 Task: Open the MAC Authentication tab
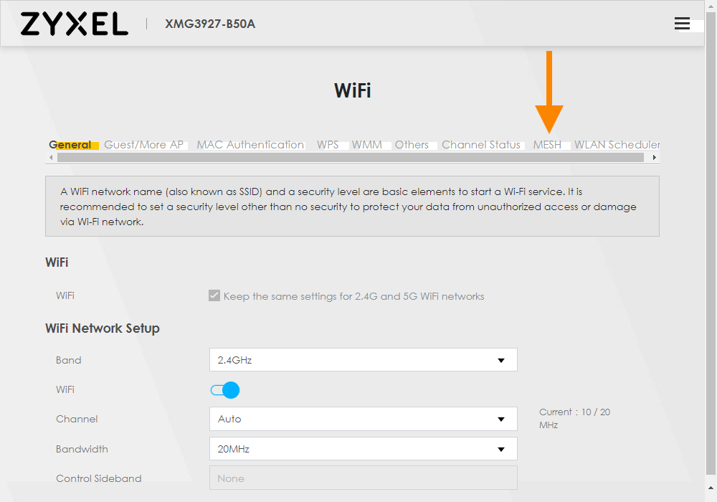[250, 145]
